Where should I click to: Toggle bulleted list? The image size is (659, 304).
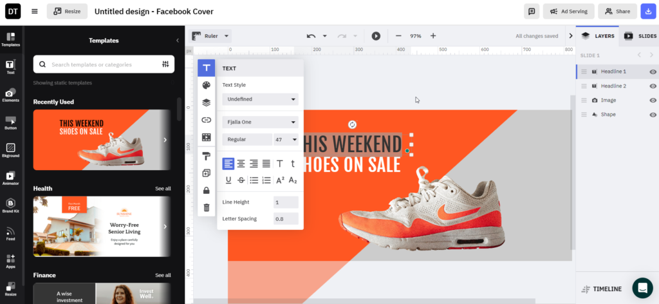coord(254,180)
